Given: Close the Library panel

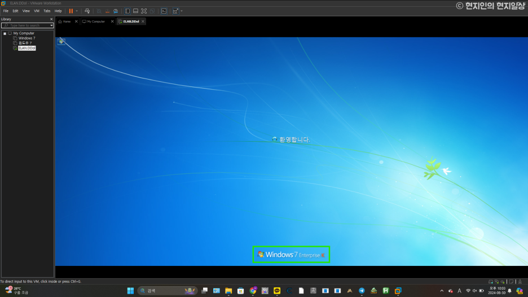Looking at the screenshot, I should coord(51,19).
